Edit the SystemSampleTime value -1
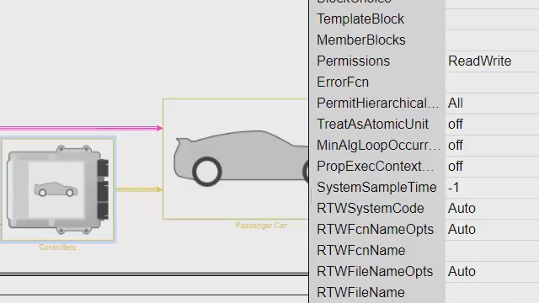Viewport: 539px width, 303px height. pos(453,188)
